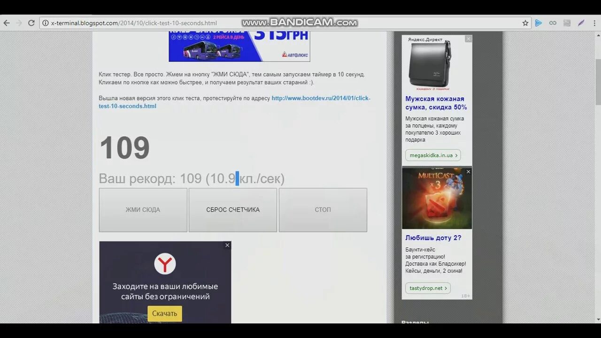
Task: Click the ЖМИ СЮДА button
Action: tap(143, 210)
